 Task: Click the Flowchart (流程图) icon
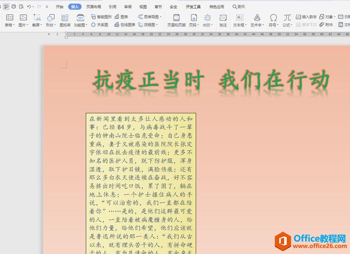pyautogui.click(x=140, y=25)
